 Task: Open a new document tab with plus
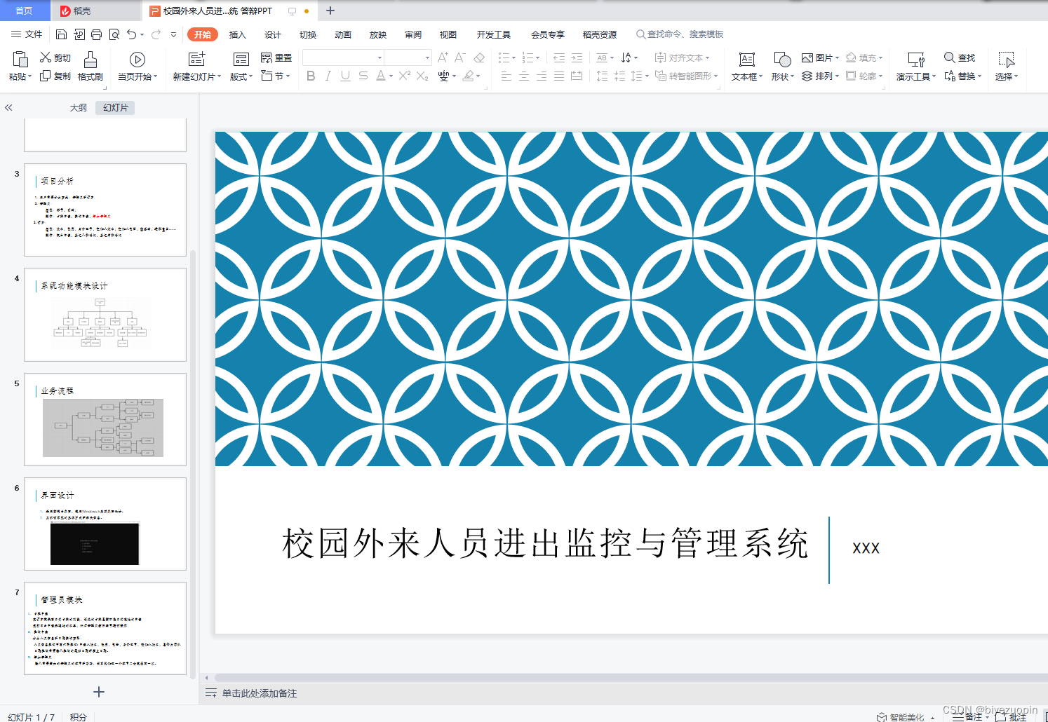tap(330, 11)
